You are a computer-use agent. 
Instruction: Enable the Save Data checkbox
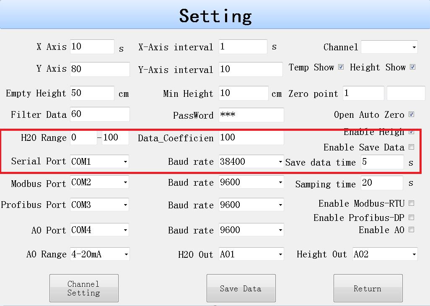coord(411,147)
